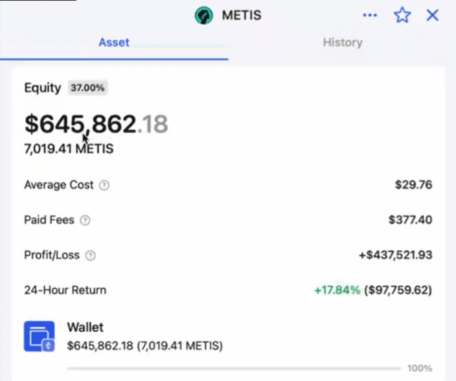The height and width of the screenshot is (381, 456).
Task: Click the +17.84% 24-hour return value
Action: tap(336, 290)
